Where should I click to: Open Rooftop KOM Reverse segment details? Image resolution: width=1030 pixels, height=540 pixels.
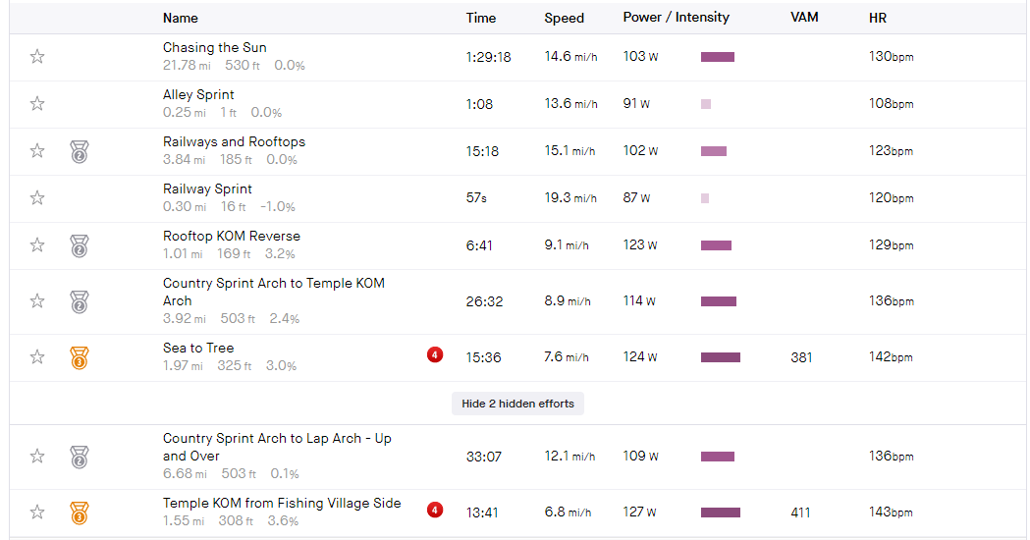tap(232, 236)
